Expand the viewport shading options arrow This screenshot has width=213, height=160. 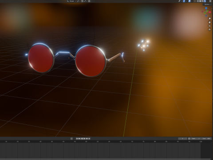click(207, 1)
